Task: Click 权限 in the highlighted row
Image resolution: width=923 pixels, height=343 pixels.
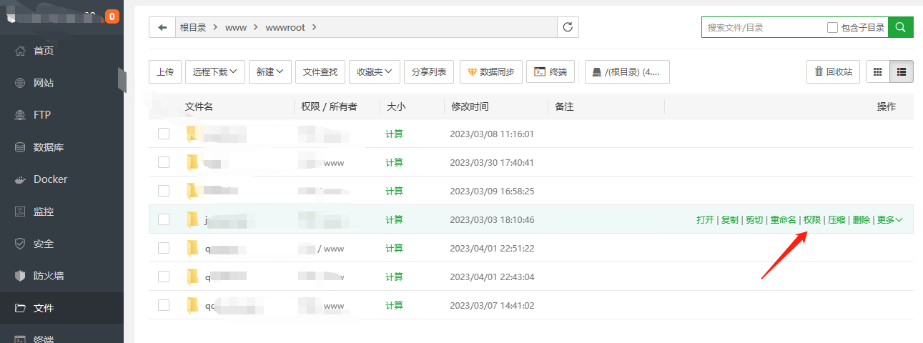Action: (x=812, y=219)
